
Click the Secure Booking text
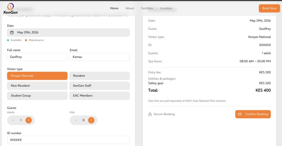pyautogui.click(x=164, y=114)
